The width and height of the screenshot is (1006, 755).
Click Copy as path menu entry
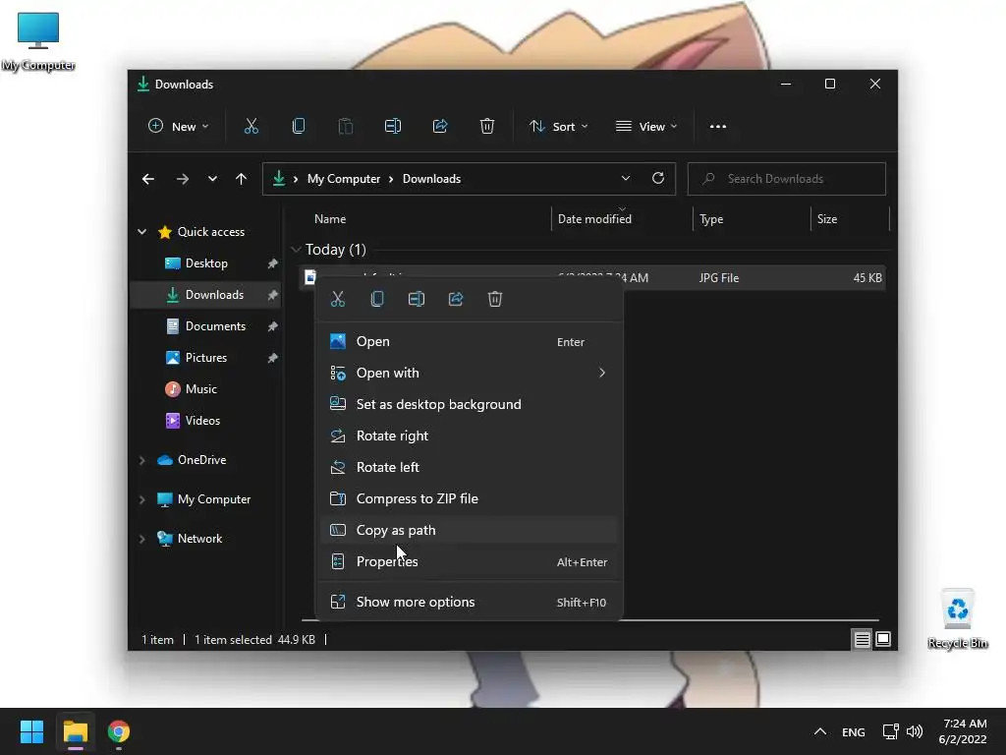click(469, 530)
